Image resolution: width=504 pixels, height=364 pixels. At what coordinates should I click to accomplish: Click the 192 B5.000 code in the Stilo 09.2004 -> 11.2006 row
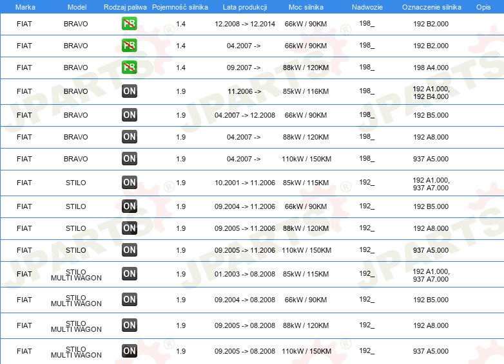tap(431, 206)
